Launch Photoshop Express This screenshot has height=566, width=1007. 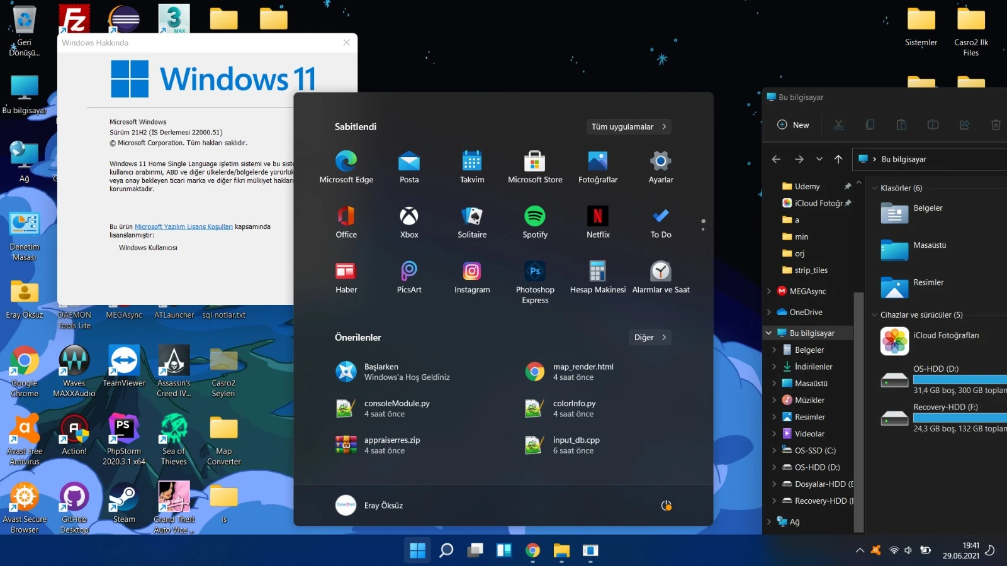(535, 282)
